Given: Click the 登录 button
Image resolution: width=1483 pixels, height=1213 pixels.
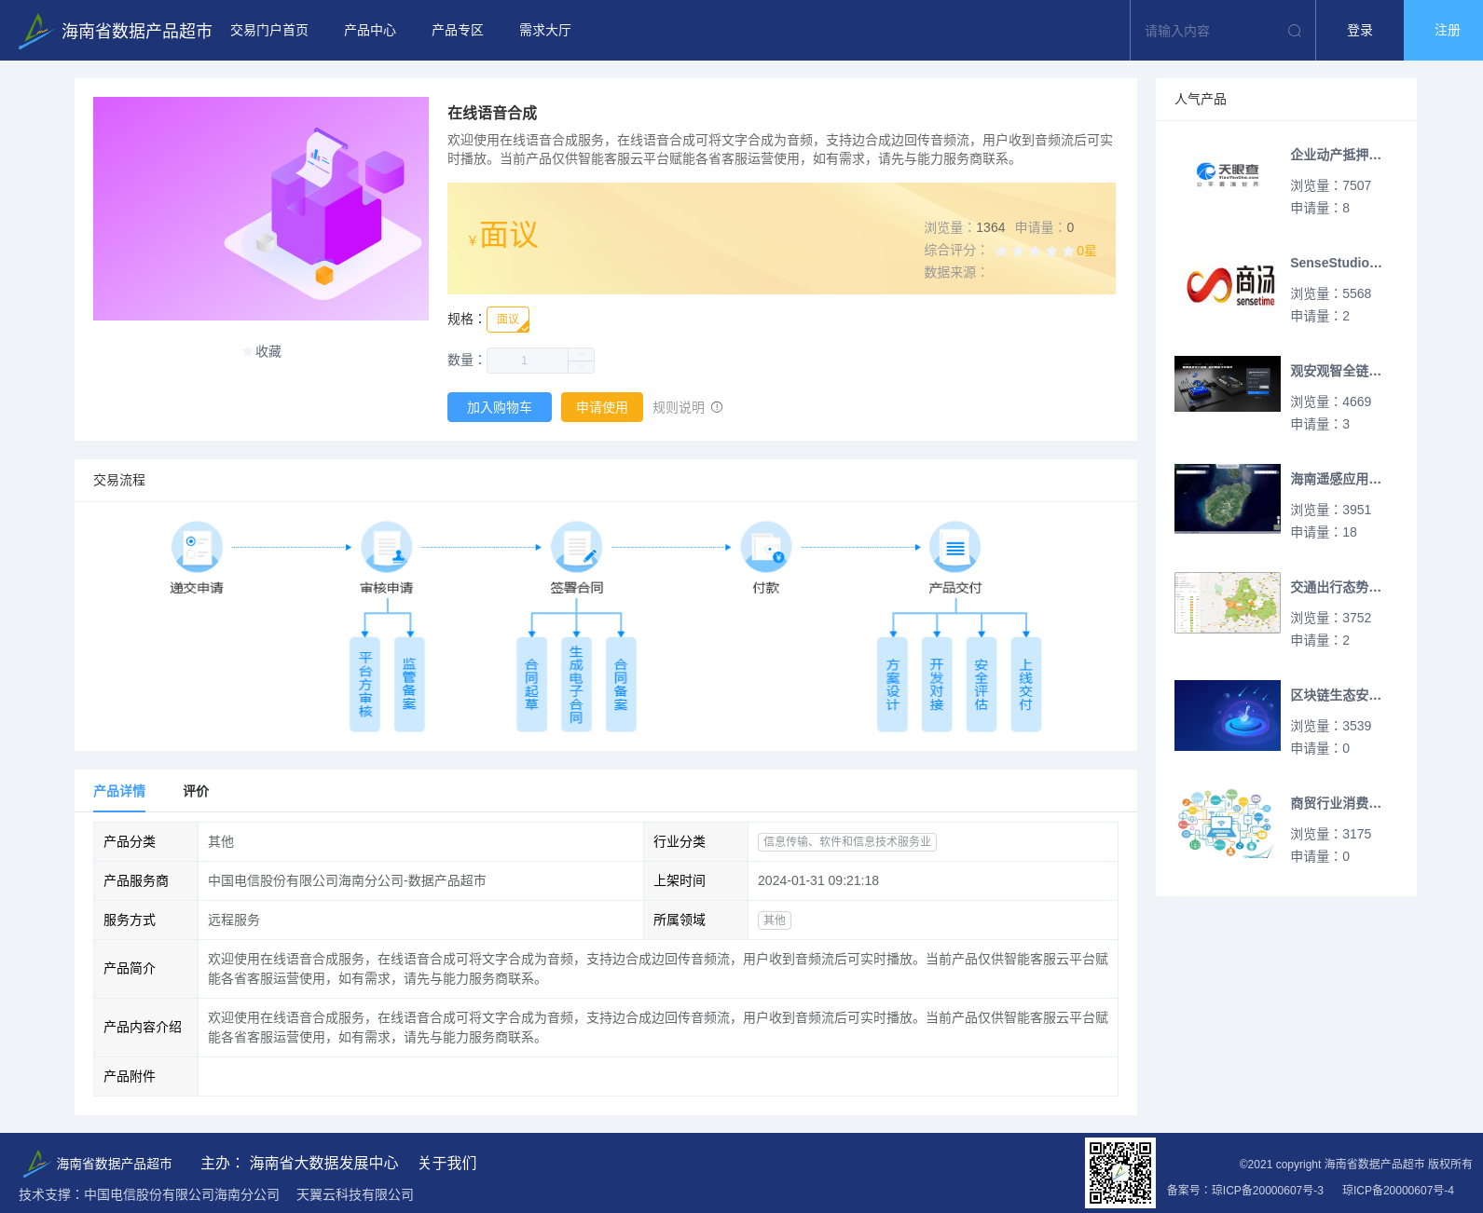Looking at the screenshot, I should pyautogui.click(x=1360, y=31).
